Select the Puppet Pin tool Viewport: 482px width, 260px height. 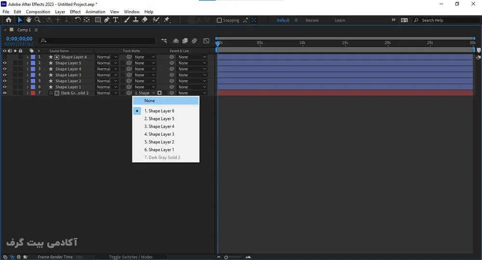coord(167,20)
